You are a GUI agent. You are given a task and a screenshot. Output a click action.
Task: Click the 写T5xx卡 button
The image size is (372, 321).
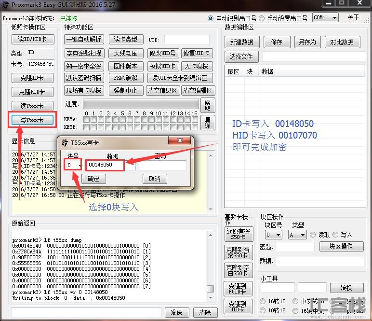[32, 120]
